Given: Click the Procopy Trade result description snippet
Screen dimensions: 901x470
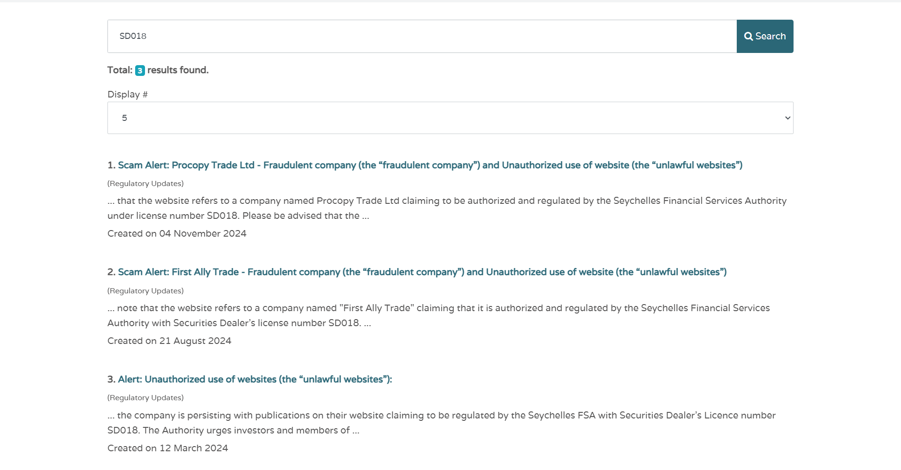Looking at the screenshot, I should (447, 208).
